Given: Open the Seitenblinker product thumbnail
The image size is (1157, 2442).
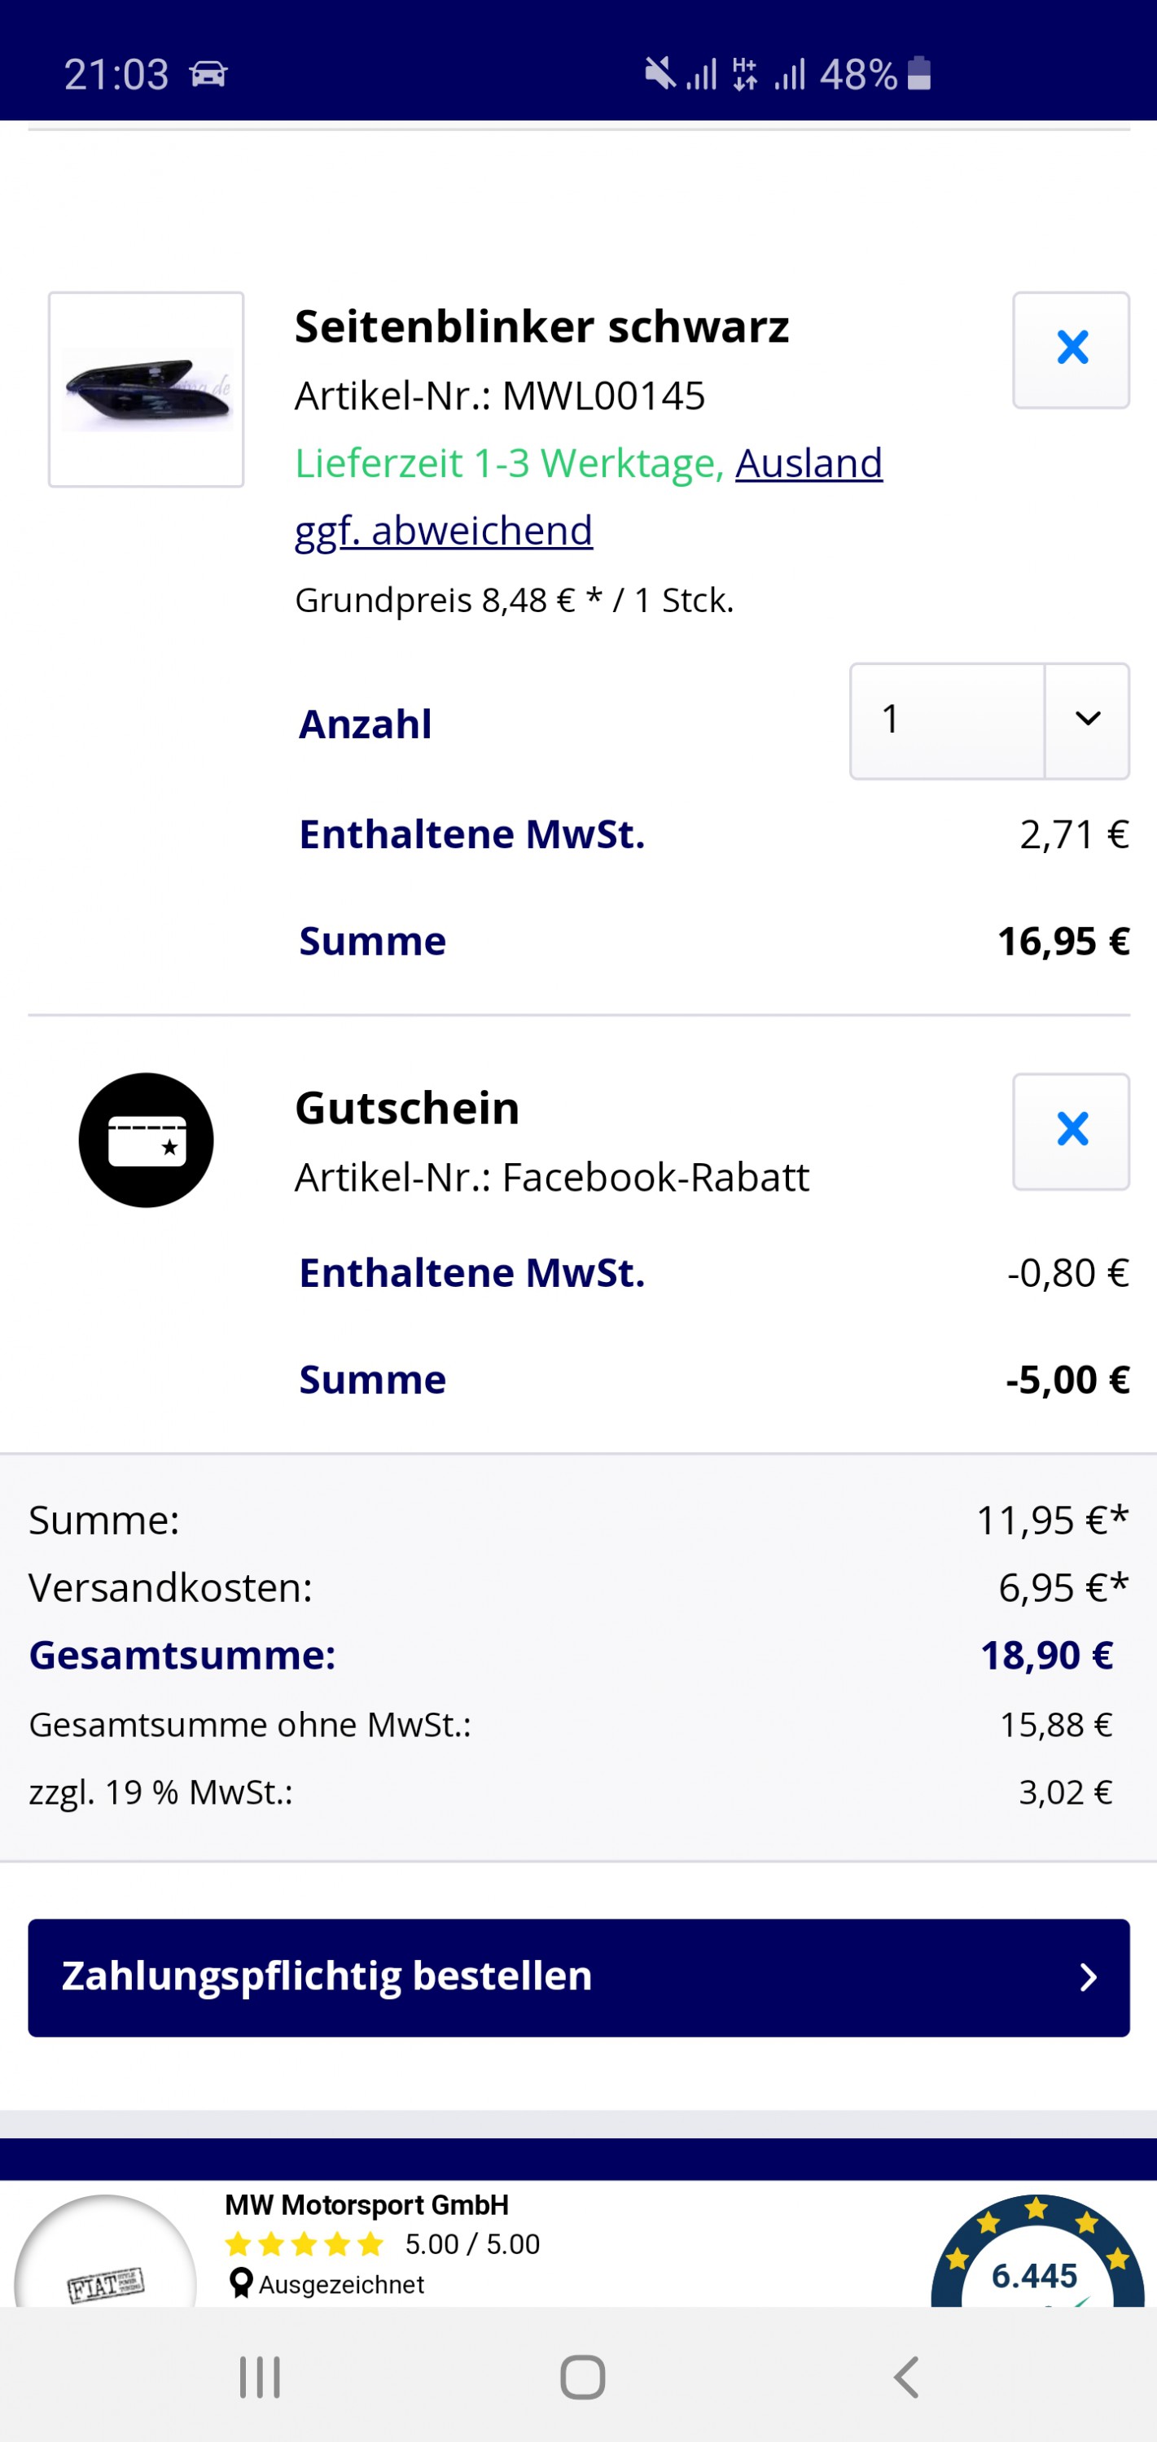Looking at the screenshot, I should point(146,390).
